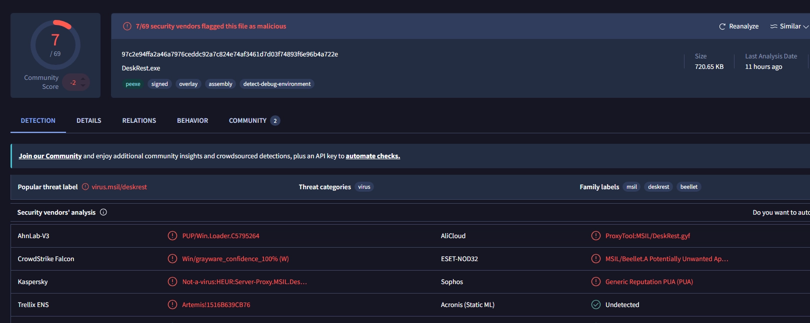Select the detect-debug-environment tag
This screenshot has height=323, width=810.
click(x=277, y=84)
